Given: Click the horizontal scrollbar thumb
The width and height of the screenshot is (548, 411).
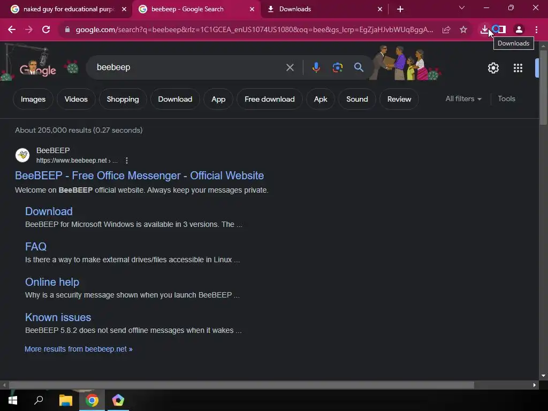Looking at the screenshot, I should 241,385.
